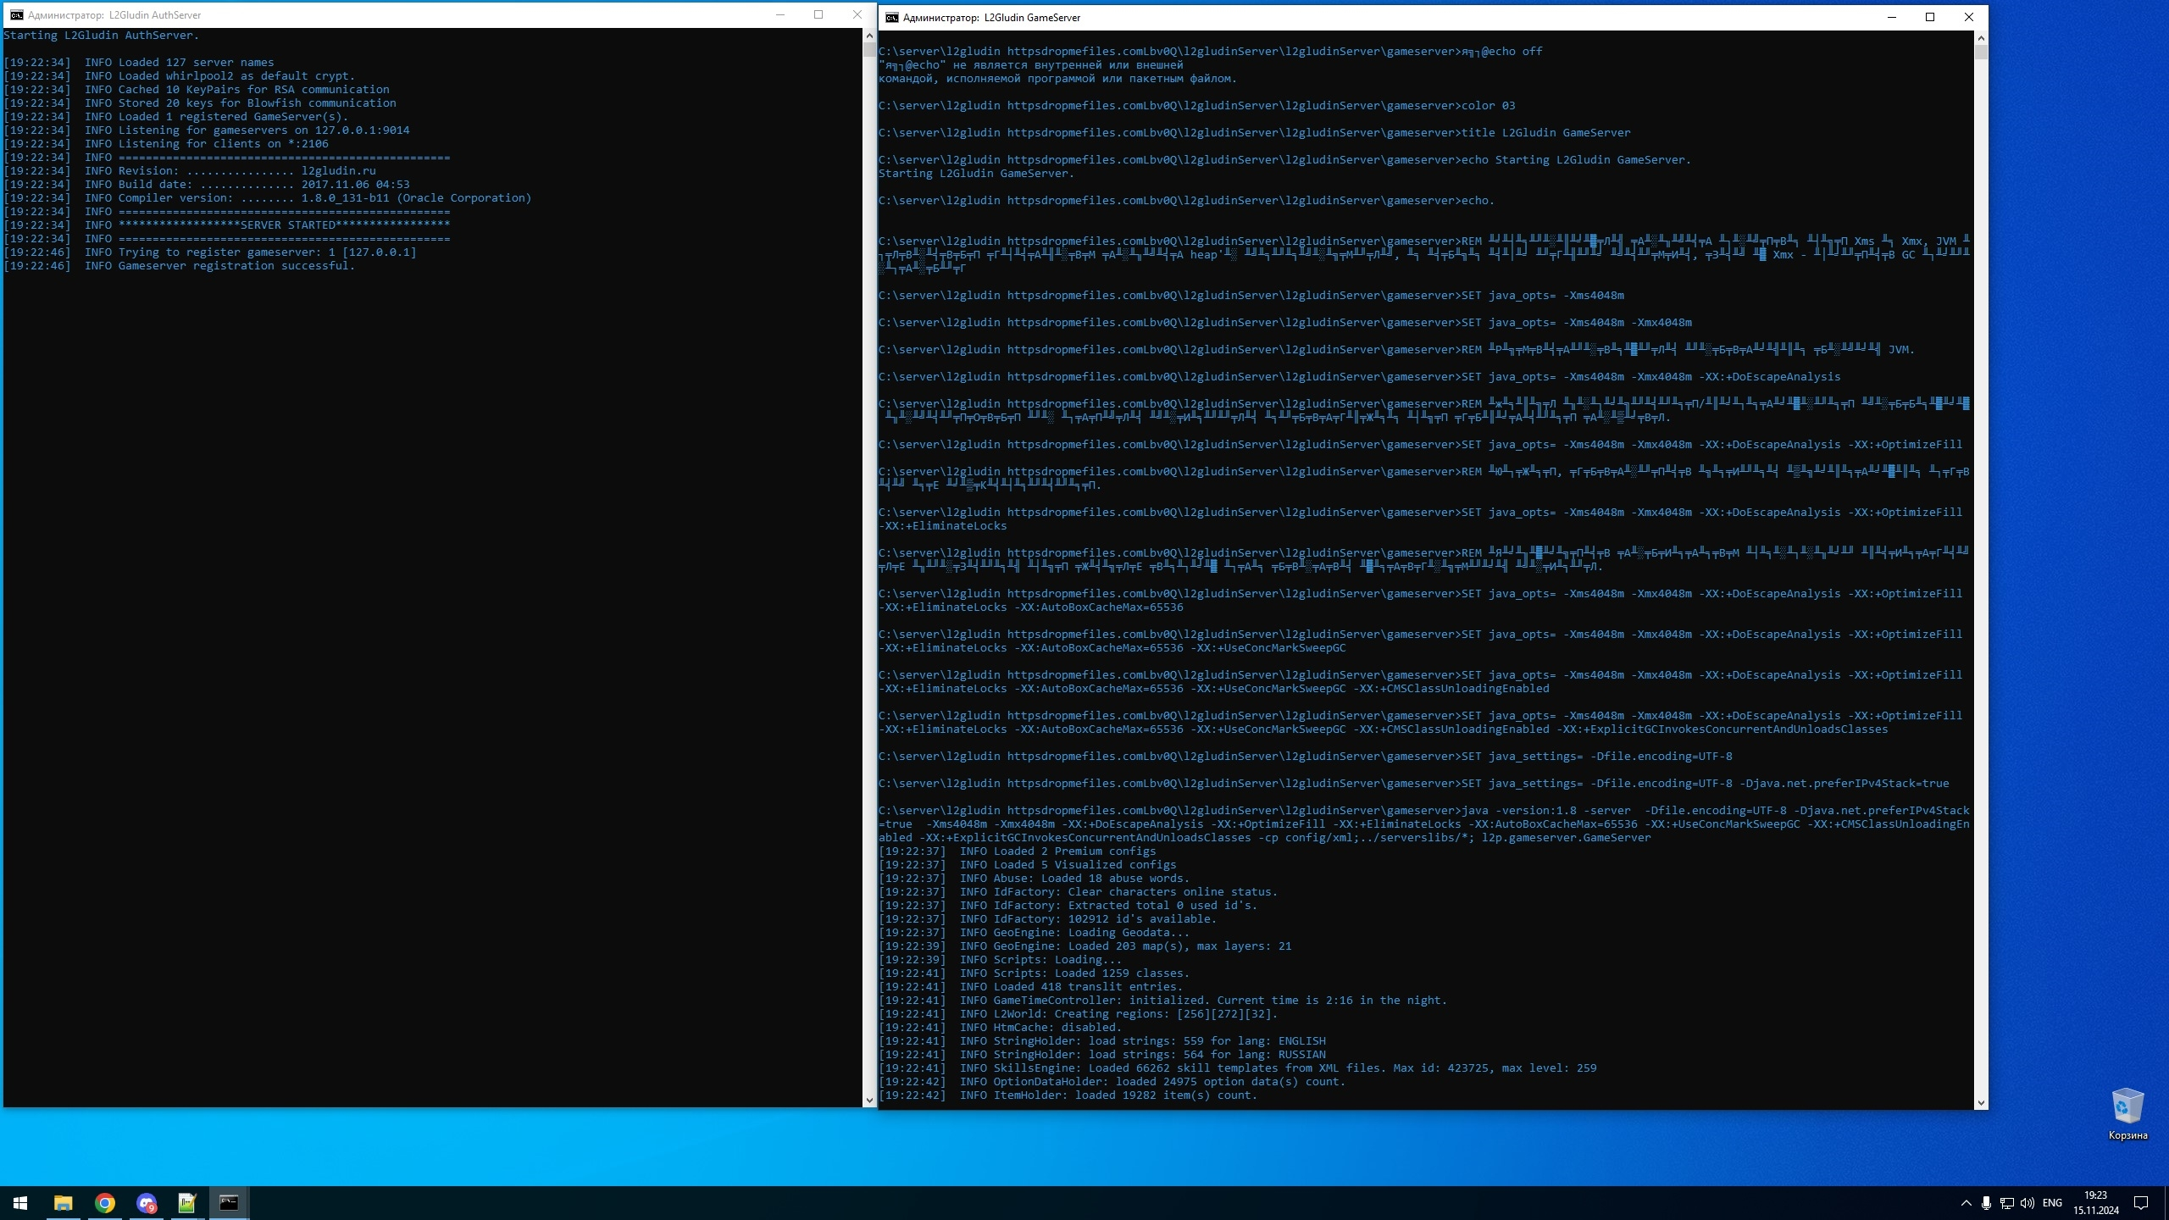Switch to the command prompt taskbar icon

click(x=229, y=1202)
